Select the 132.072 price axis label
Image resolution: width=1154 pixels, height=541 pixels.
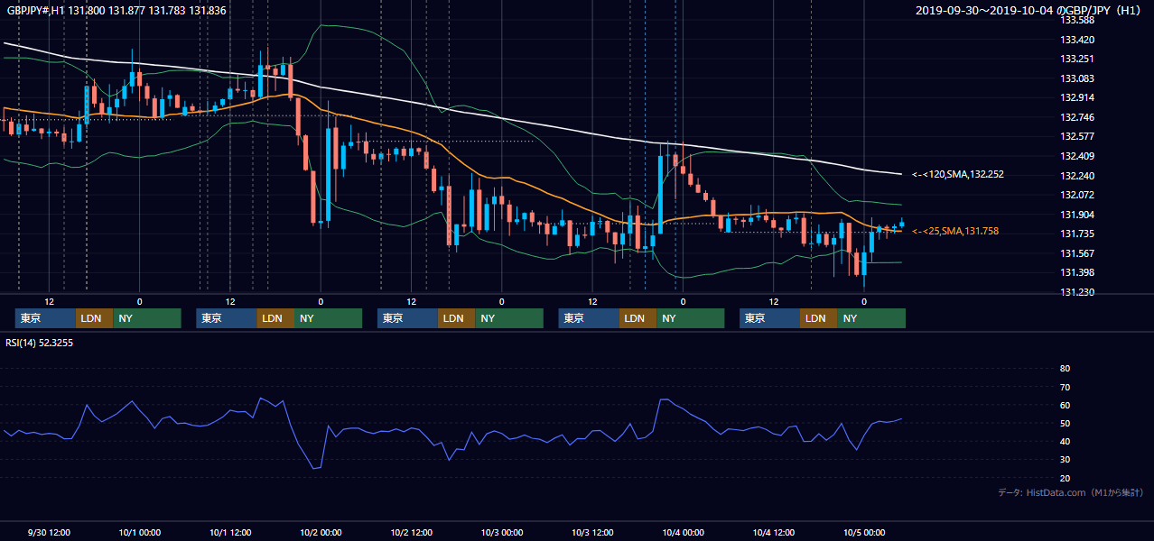[1077, 195]
